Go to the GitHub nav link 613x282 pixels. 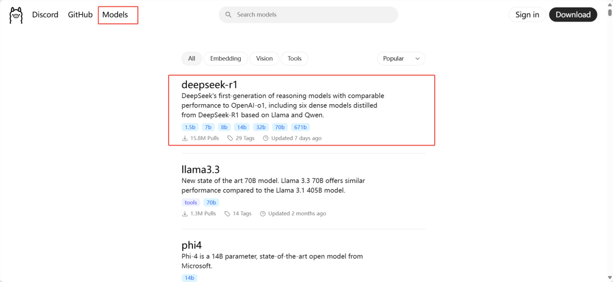80,15
